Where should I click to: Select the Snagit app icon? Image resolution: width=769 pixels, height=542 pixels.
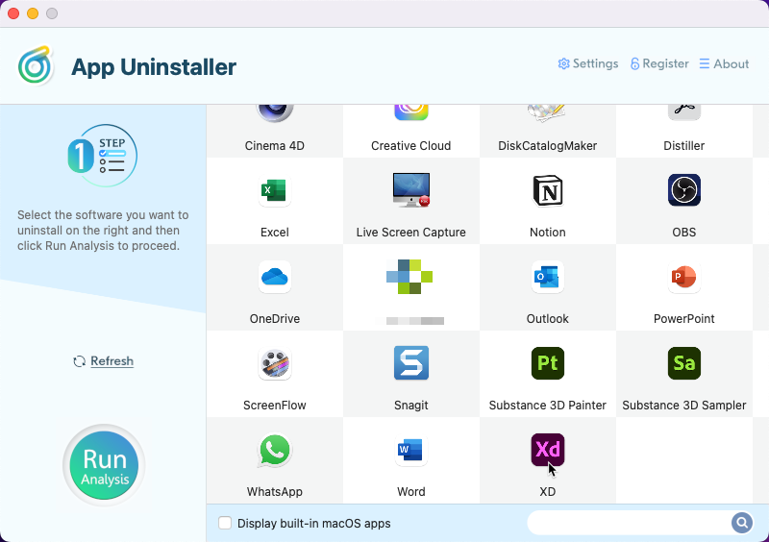411,363
